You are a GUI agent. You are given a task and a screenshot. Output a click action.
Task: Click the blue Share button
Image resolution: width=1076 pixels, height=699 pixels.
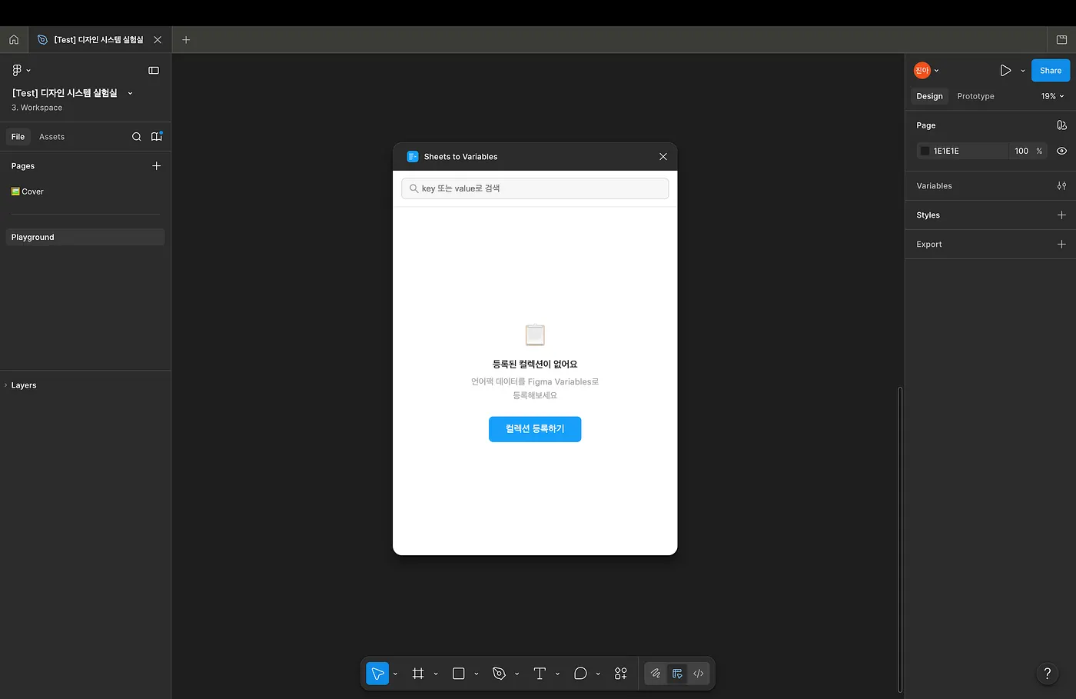tap(1051, 70)
